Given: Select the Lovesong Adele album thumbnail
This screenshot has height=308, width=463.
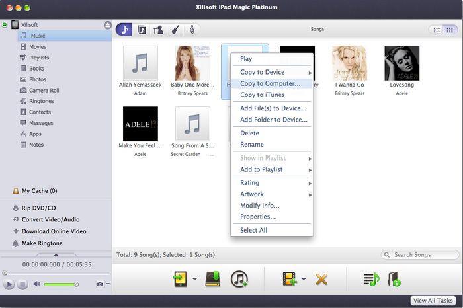Looking at the screenshot, I should pyautogui.click(x=402, y=63).
